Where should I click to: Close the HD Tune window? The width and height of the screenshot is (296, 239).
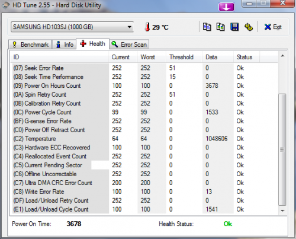[x=283, y=3]
